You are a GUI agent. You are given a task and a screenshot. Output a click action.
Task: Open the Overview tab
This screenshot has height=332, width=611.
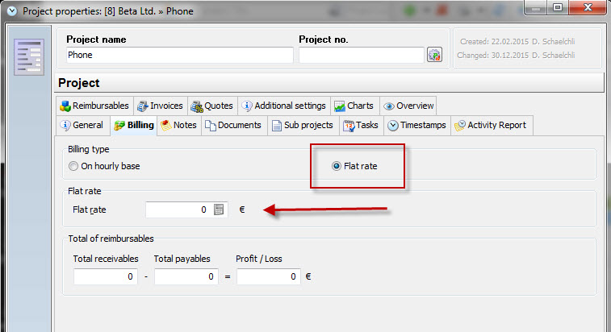click(x=408, y=106)
